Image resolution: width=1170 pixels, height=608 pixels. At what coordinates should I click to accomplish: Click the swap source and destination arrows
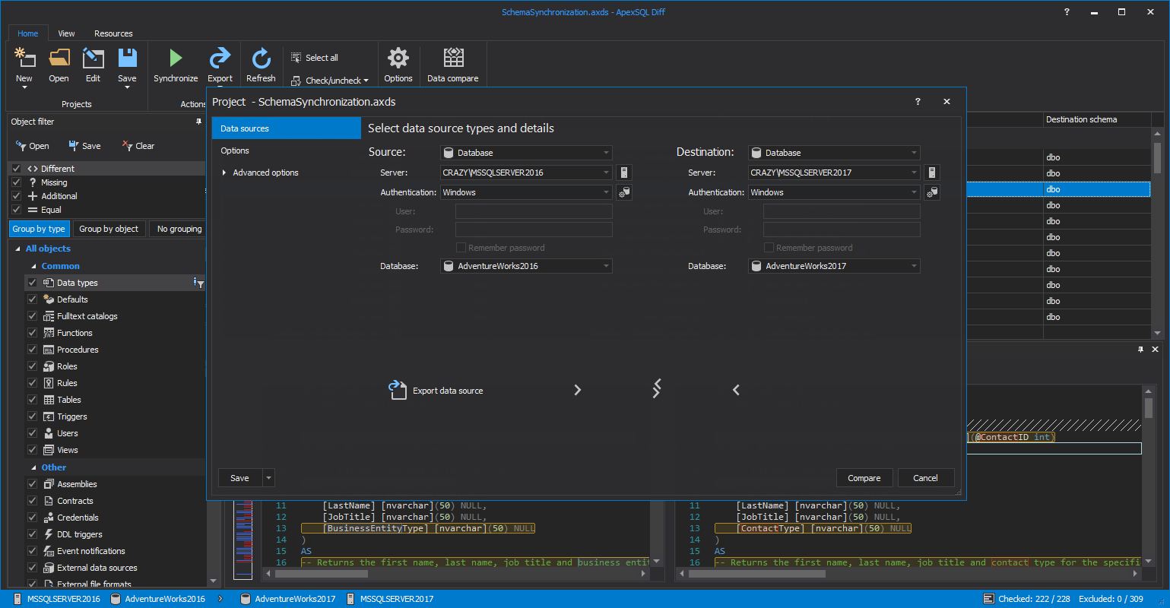pyautogui.click(x=657, y=388)
